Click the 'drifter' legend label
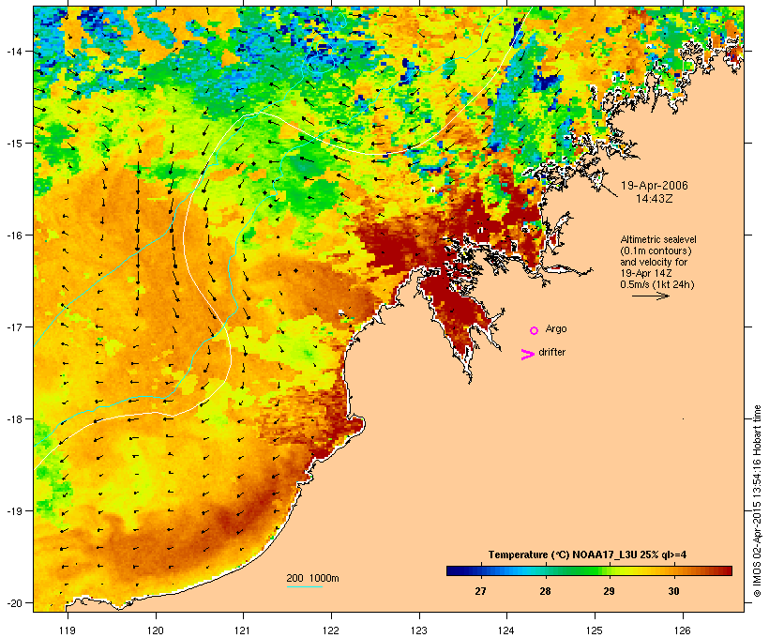Screen dimensions: 769x638 (x=551, y=352)
